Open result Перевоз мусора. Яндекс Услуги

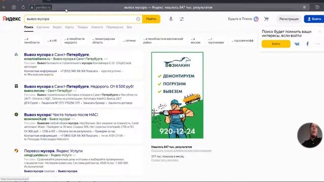(53, 151)
